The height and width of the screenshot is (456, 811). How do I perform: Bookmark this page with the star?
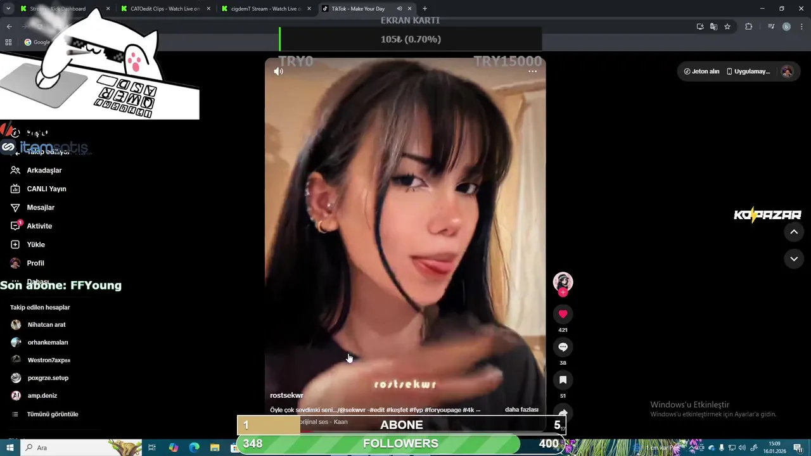point(727,27)
